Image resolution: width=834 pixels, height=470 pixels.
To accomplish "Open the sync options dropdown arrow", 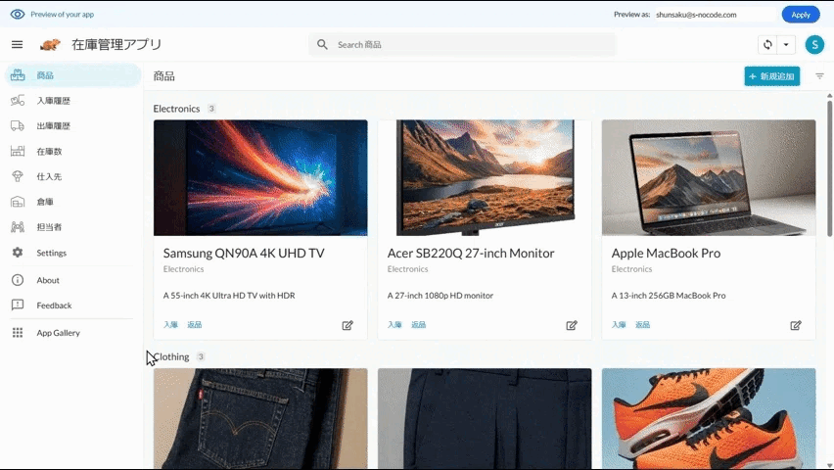I will click(x=786, y=45).
